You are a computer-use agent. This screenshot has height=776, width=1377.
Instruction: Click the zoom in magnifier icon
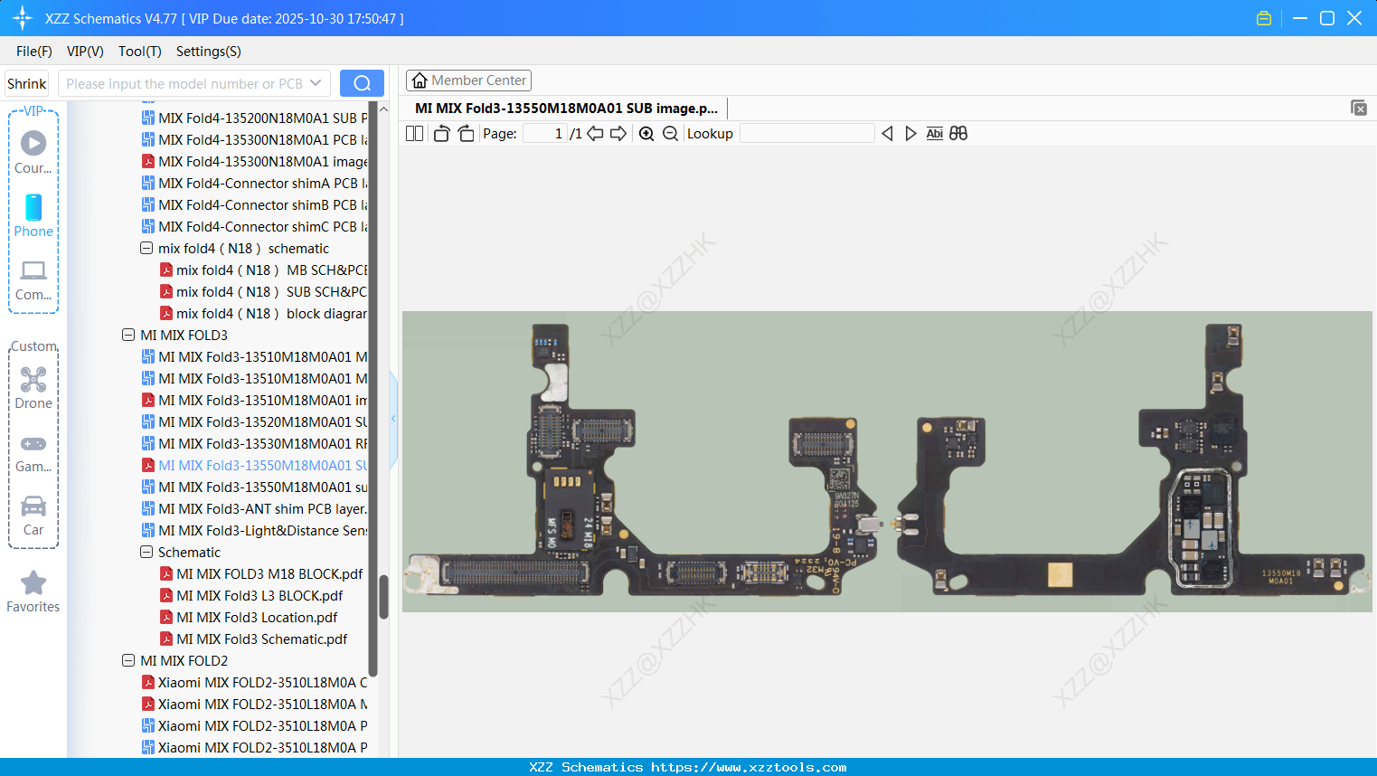tap(646, 134)
